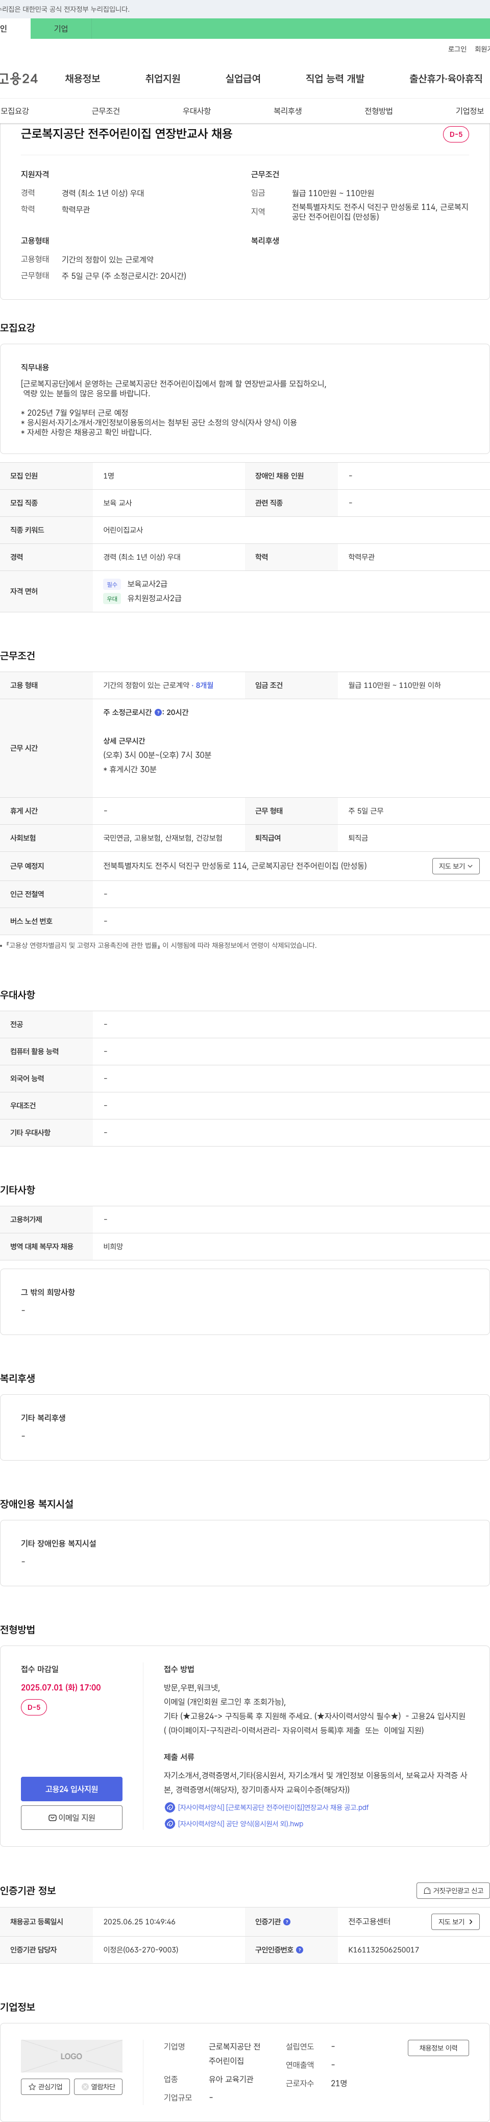Open the 연장교사 채용 공고.pdf attachment
This screenshot has height=2122, width=490.
point(273,1806)
